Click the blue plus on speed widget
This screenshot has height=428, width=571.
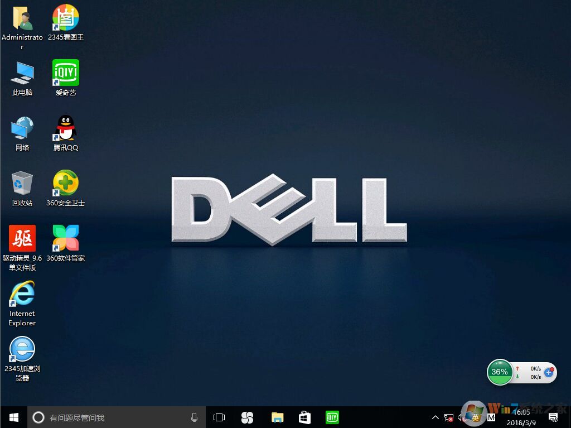(x=549, y=373)
